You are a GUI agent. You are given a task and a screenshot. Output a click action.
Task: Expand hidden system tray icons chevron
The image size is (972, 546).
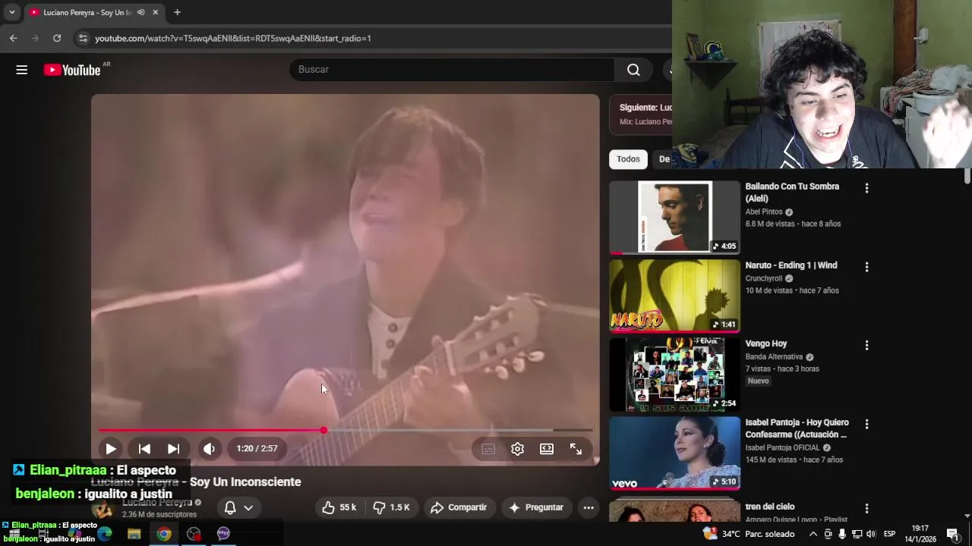813,534
